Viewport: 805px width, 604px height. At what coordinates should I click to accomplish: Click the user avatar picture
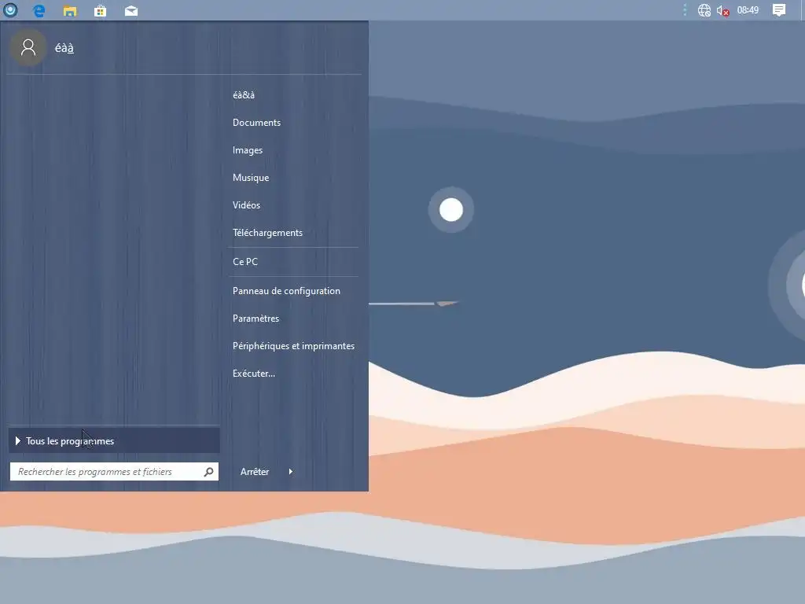coord(28,47)
